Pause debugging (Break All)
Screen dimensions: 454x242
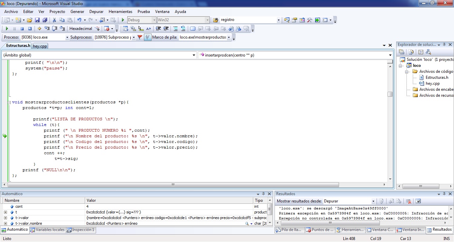click(x=14, y=29)
